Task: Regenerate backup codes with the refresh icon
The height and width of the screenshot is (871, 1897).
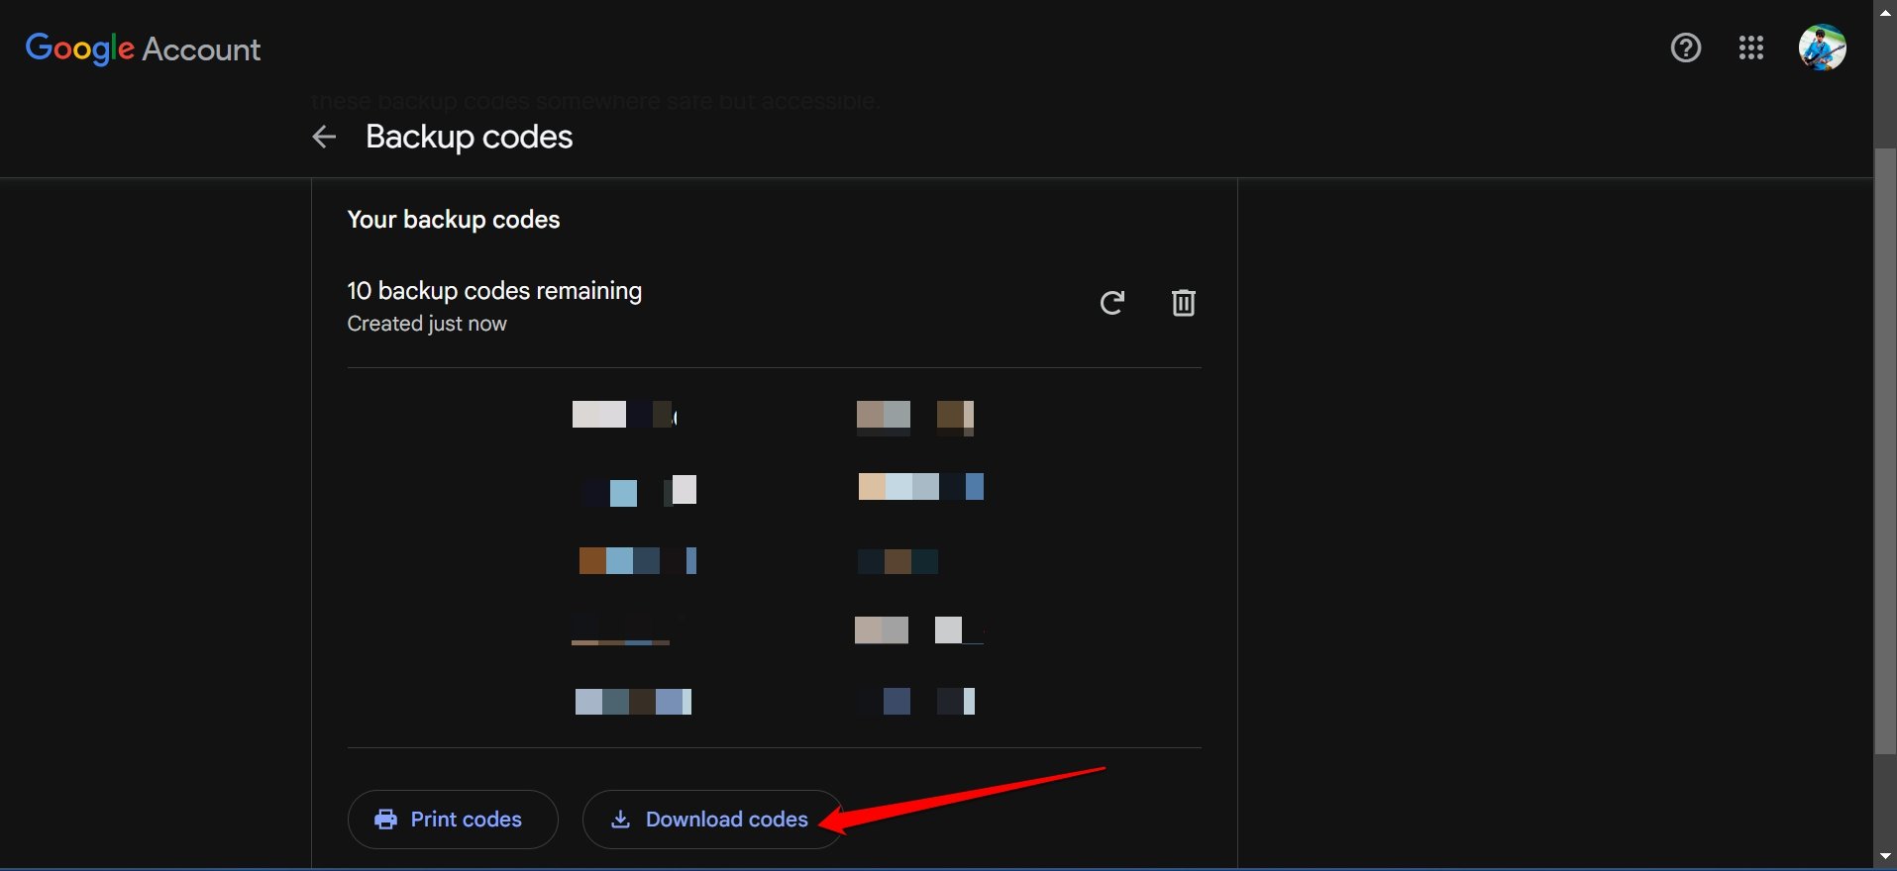Action: (1112, 303)
